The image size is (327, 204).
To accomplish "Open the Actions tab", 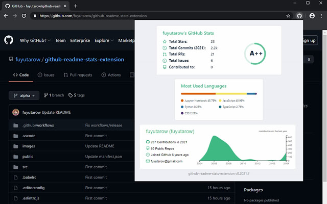I will tap(111, 75).
